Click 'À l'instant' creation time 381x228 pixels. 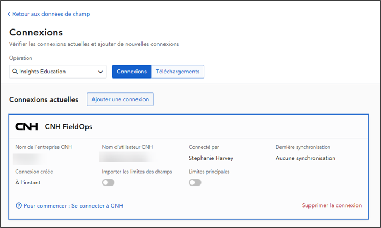tap(28, 182)
